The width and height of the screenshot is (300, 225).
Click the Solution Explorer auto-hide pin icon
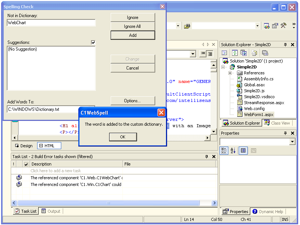(x=285, y=44)
